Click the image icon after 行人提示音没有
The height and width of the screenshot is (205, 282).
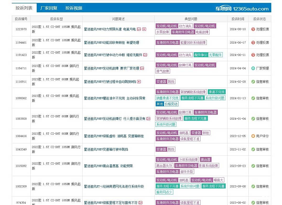(148, 119)
